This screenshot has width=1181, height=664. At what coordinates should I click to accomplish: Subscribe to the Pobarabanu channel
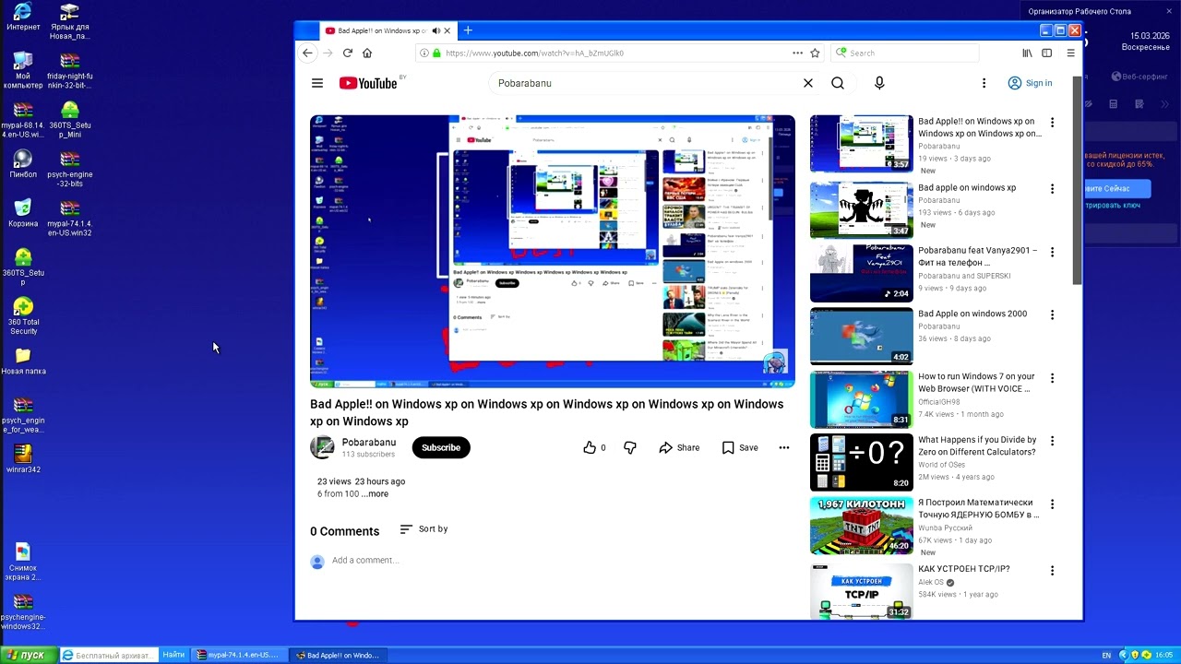(x=441, y=447)
